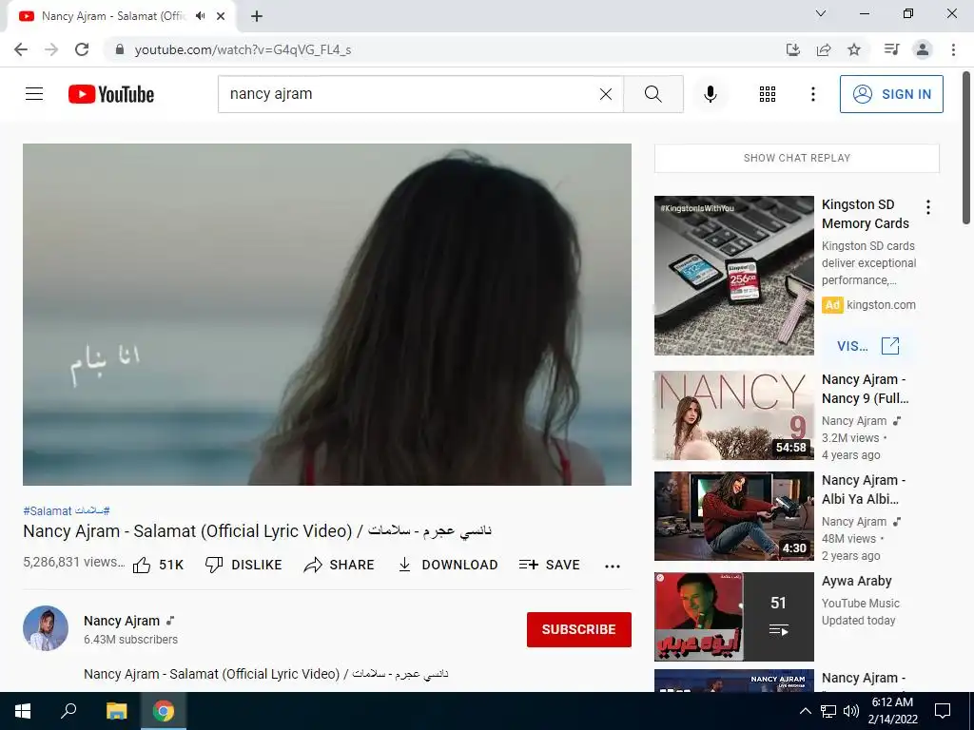The image size is (974, 730).
Task: Subscribe to Nancy Ajram channel
Action: 579,629
